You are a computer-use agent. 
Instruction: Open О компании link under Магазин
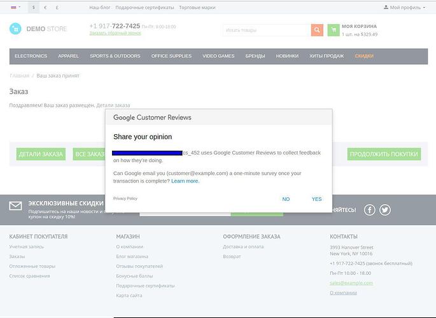130,247
